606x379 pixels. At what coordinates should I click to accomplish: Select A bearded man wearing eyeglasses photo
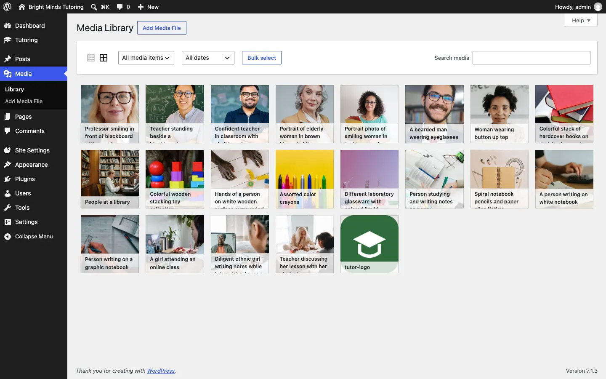[x=434, y=114]
